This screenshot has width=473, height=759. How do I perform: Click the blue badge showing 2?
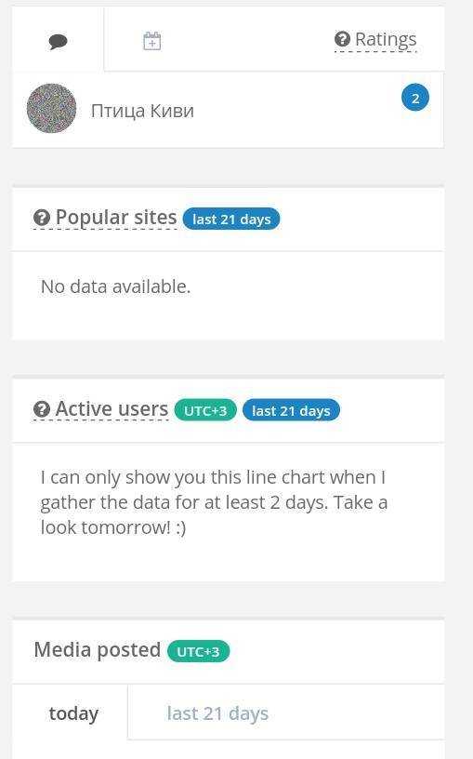tap(415, 98)
